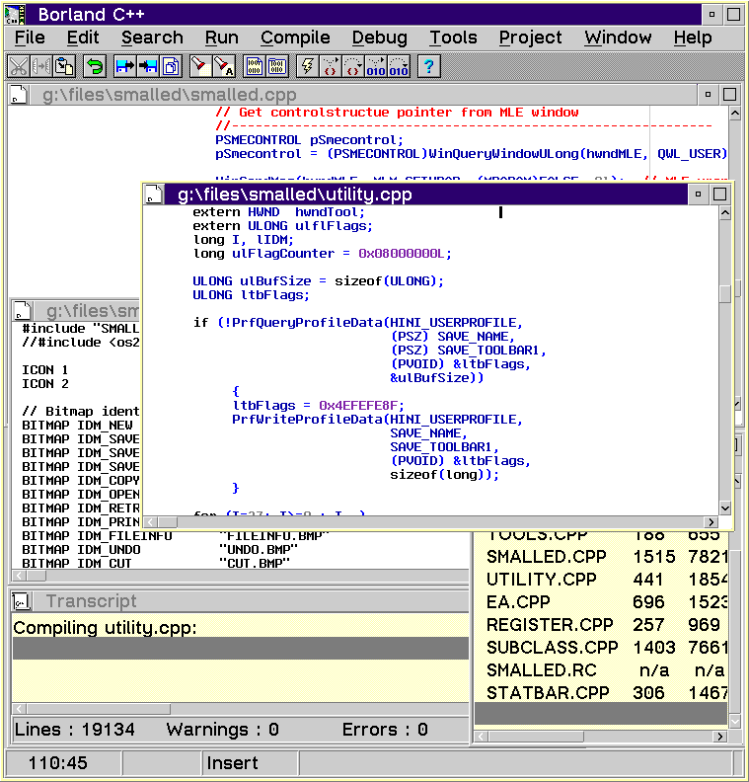Open the Edit menu

pos(83,38)
